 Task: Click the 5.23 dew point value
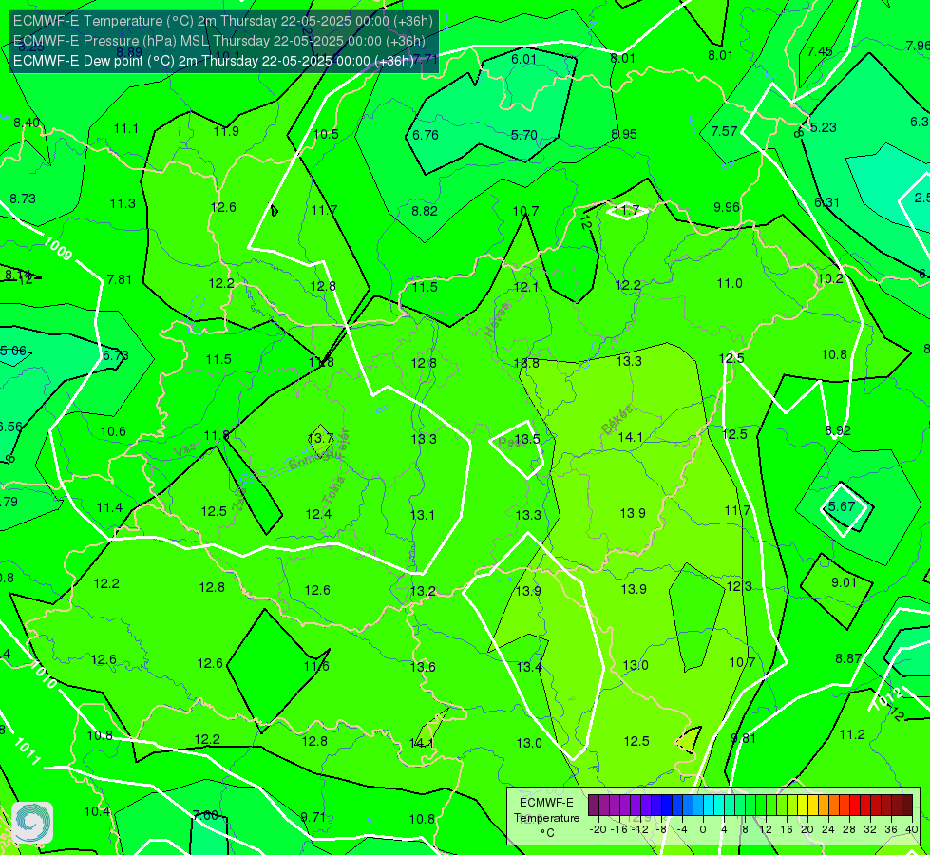tap(824, 127)
